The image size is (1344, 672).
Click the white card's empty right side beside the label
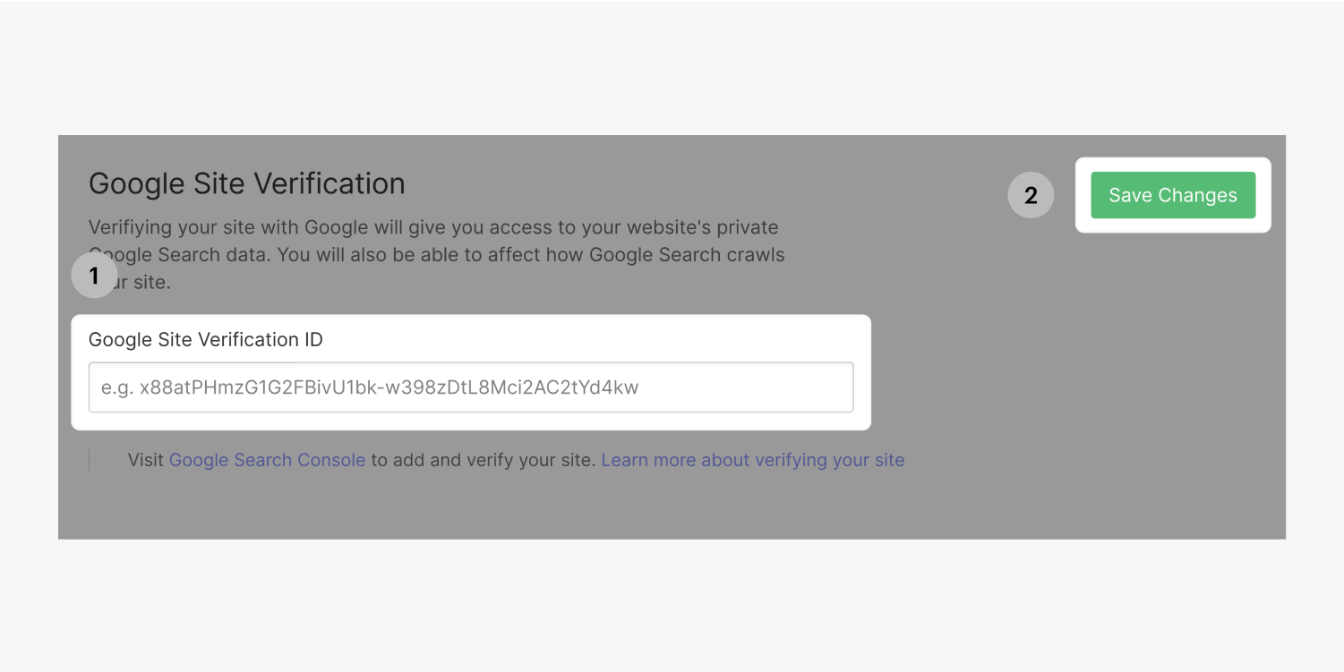627,340
